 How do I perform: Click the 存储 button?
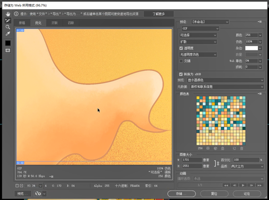181,194
